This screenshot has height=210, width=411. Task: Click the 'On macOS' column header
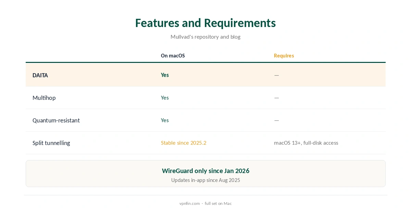(x=173, y=56)
